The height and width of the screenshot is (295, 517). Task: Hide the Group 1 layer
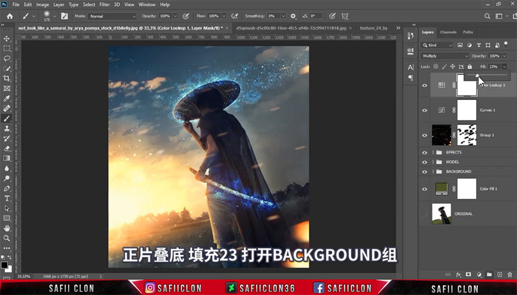click(425, 135)
